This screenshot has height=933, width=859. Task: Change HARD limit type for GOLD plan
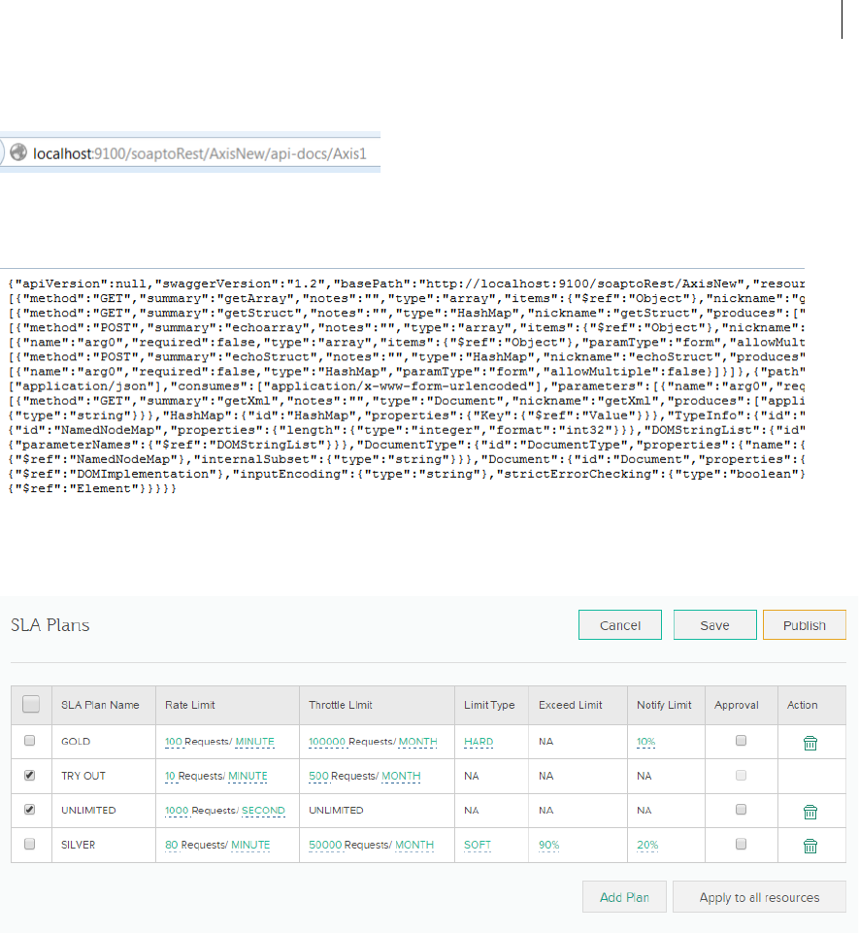click(479, 742)
